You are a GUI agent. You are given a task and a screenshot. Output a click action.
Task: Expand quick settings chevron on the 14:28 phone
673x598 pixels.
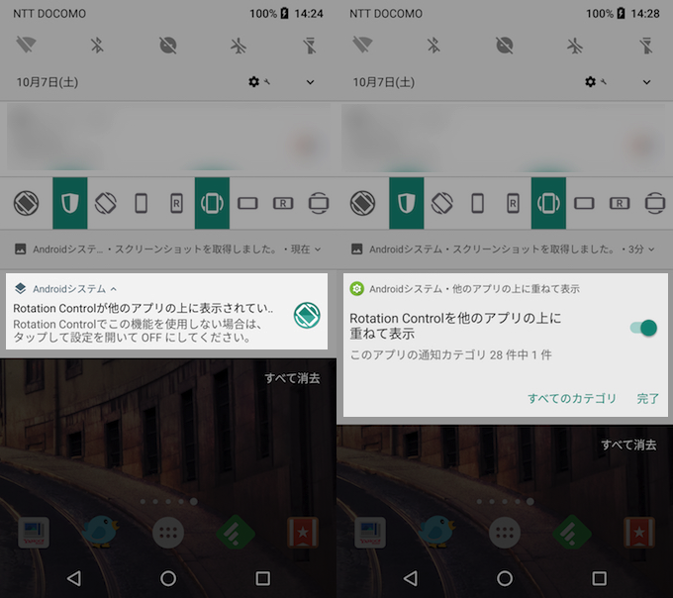646,82
